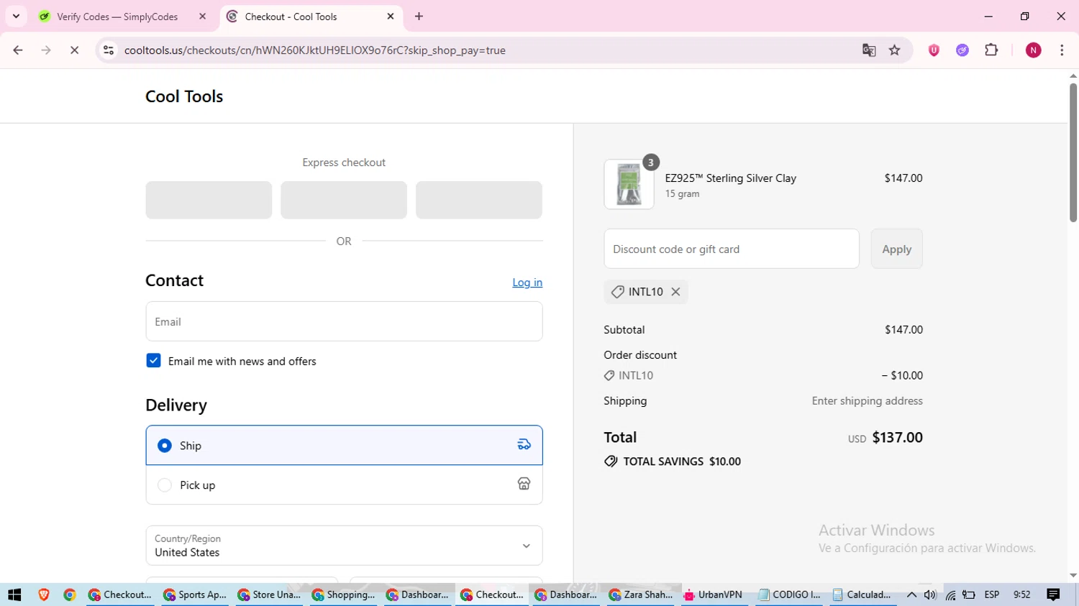The image size is (1079, 606).
Task: Show hidden system tray icons
Action: (911, 594)
